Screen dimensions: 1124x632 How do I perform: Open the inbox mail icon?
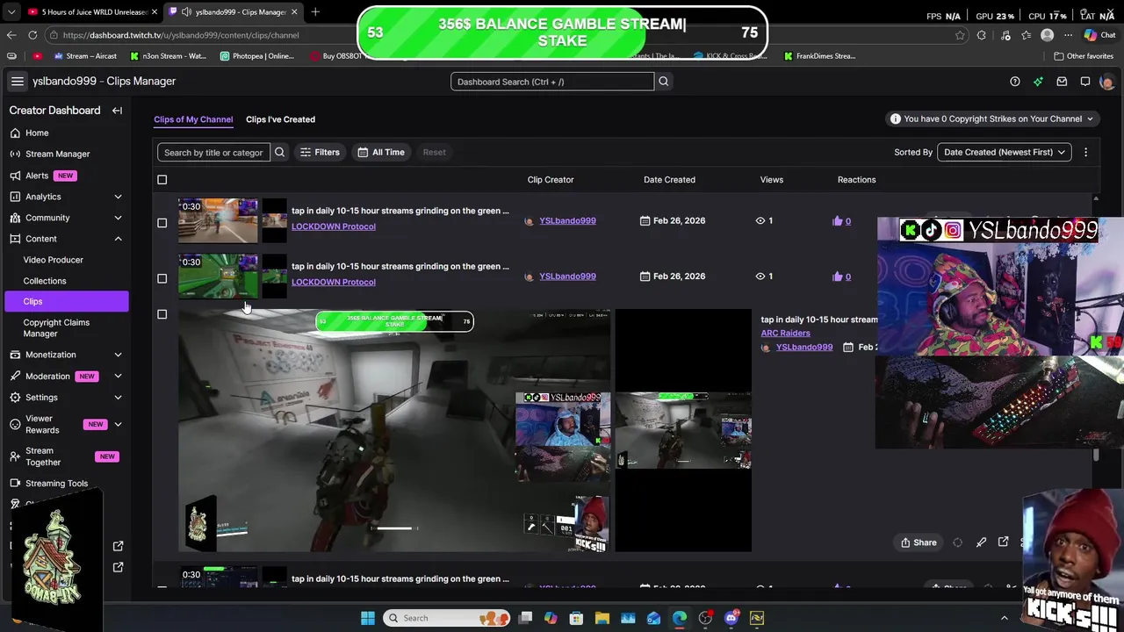(x=1062, y=82)
